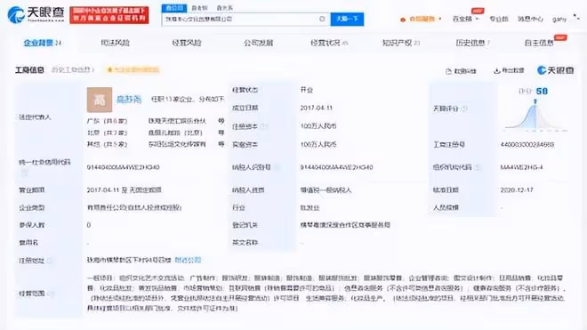
Task: Switch to the 历史信息 tab
Action: click(x=473, y=43)
